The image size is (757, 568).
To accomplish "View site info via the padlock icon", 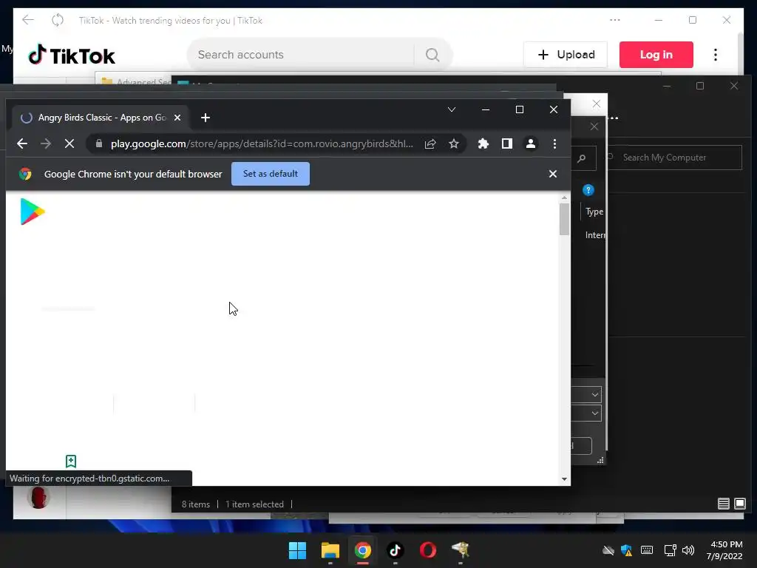I will [x=99, y=143].
